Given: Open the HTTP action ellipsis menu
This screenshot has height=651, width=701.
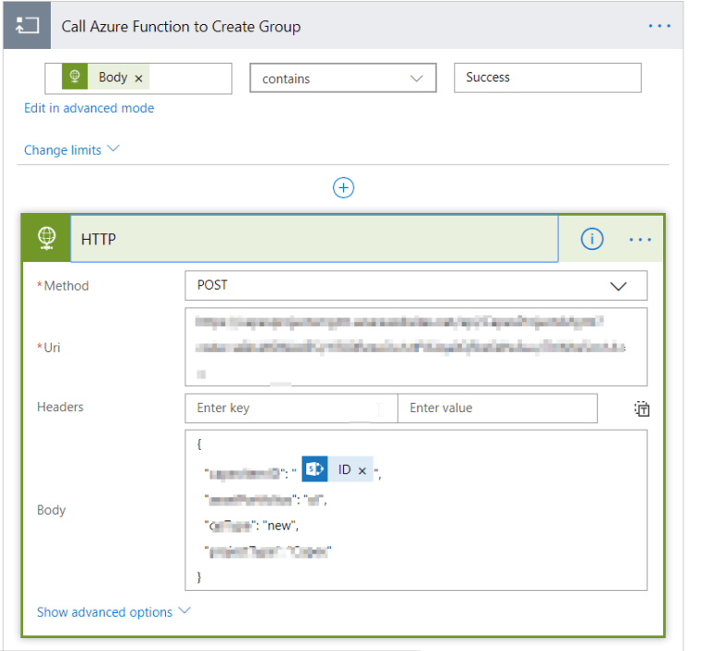Looking at the screenshot, I should click(x=640, y=240).
